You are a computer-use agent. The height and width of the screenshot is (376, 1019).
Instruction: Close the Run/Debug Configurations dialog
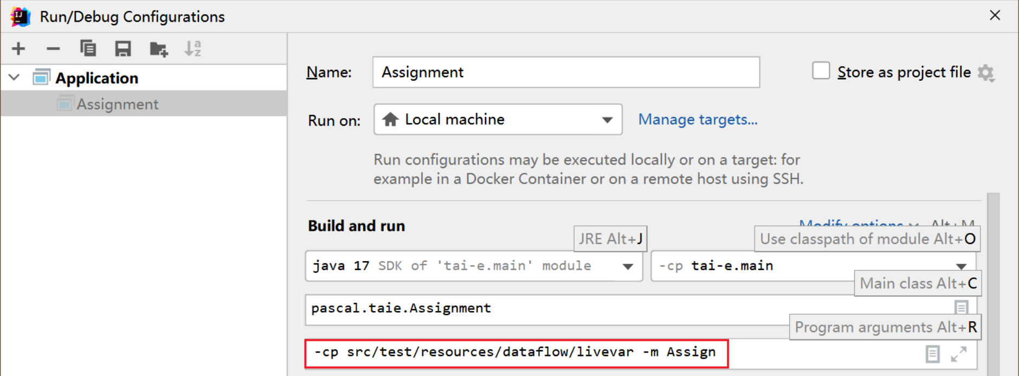pyautogui.click(x=995, y=15)
